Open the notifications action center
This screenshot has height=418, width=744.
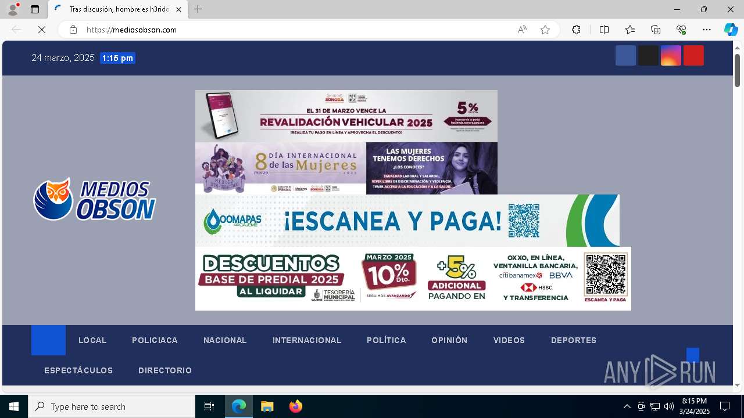[725, 406]
